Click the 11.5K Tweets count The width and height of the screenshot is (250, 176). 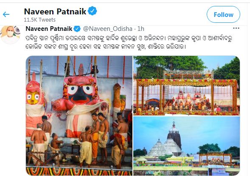tap(40, 20)
